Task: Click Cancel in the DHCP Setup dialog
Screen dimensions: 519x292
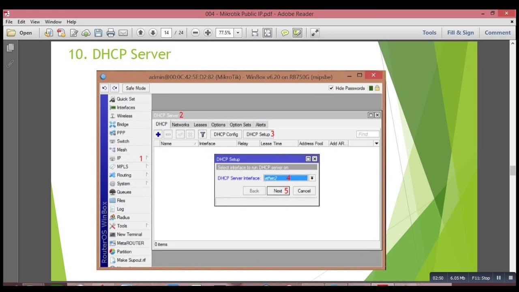Action: tap(304, 191)
